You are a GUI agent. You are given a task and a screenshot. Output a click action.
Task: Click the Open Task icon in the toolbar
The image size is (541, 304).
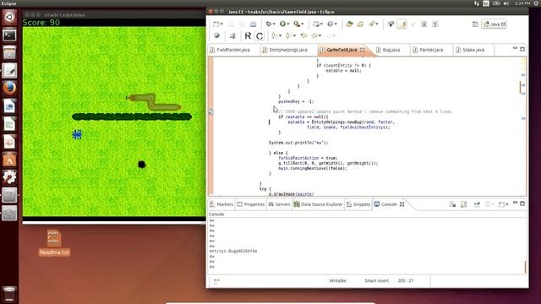pos(361,24)
